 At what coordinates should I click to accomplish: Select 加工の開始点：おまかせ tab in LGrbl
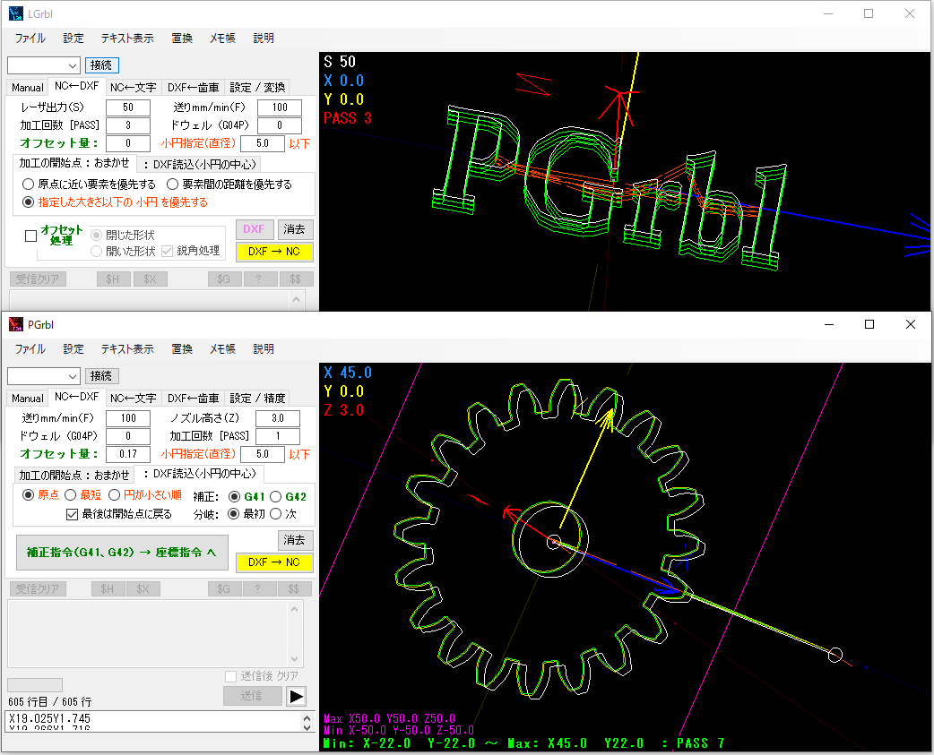click(x=74, y=162)
